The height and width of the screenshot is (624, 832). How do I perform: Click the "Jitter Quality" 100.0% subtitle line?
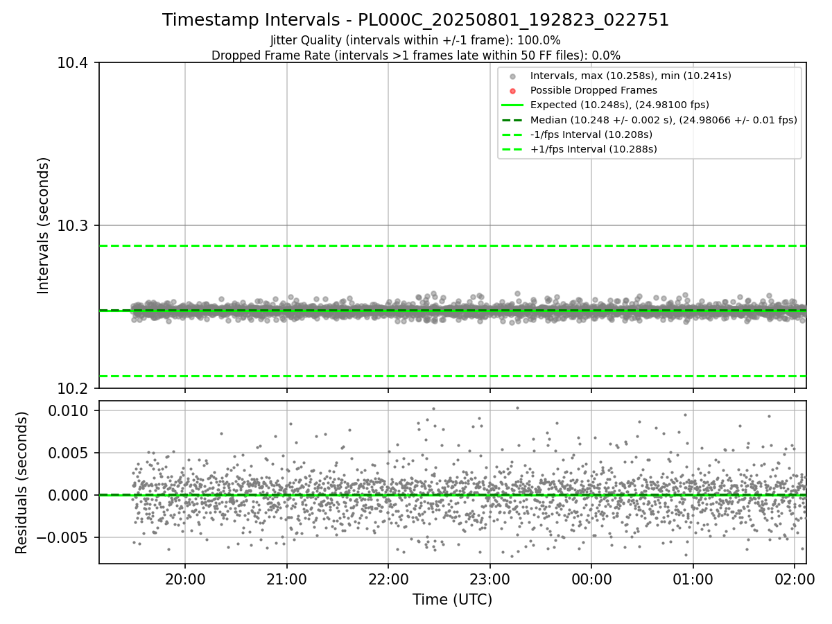pos(415,40)
